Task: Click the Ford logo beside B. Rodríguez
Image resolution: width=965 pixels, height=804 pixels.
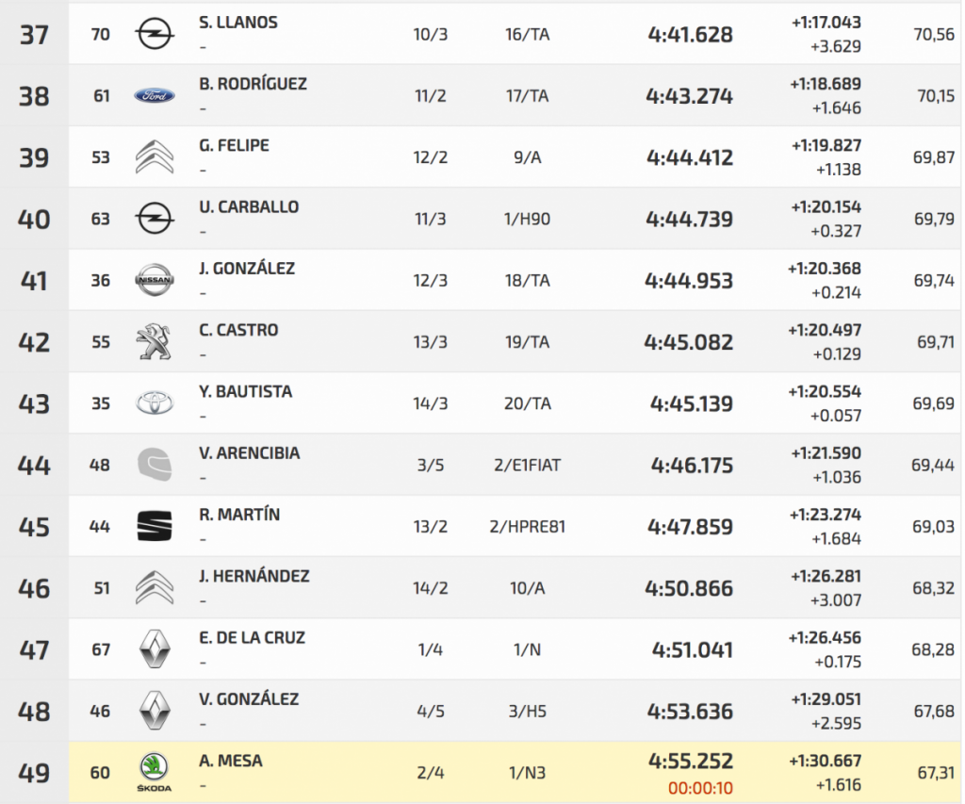Action: [x=154, y=96]
